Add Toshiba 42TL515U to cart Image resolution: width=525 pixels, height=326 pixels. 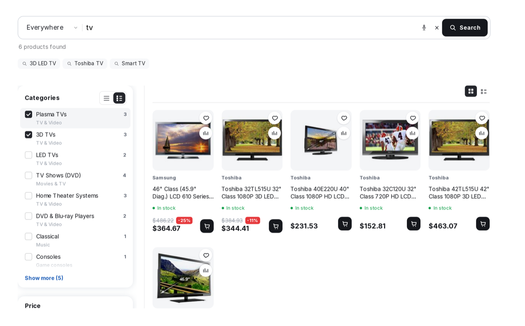click(x=483, y=224)
